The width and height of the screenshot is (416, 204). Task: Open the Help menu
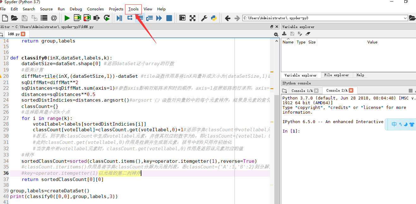pyautogui.click(x=161, y=9)
